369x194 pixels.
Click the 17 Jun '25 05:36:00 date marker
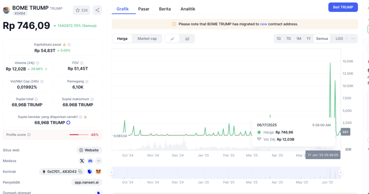(323, 155)
